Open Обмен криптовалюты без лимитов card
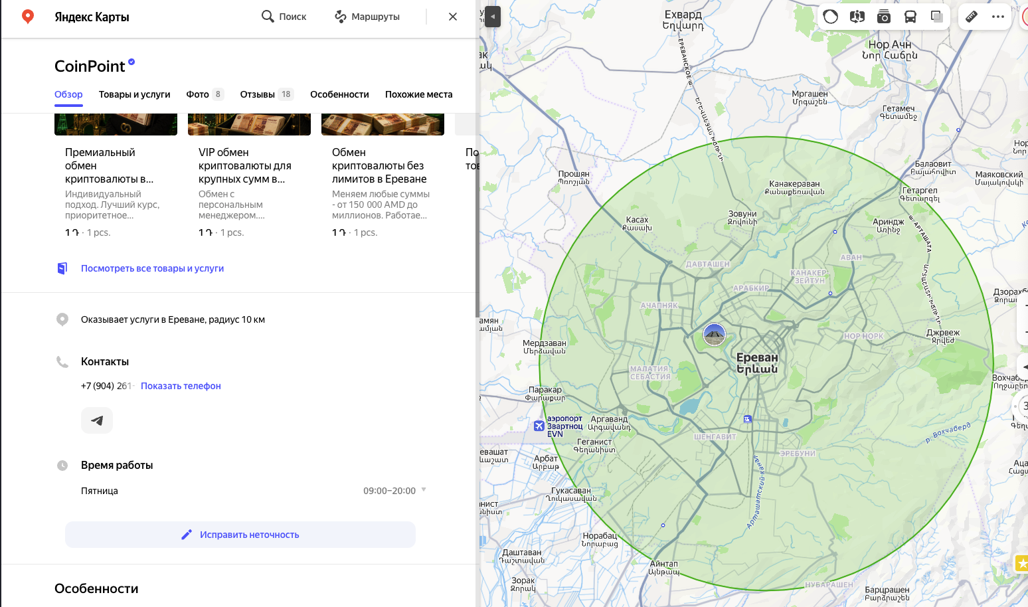The width and height of the screenshot is (1028, 607). tap(383, 176)
